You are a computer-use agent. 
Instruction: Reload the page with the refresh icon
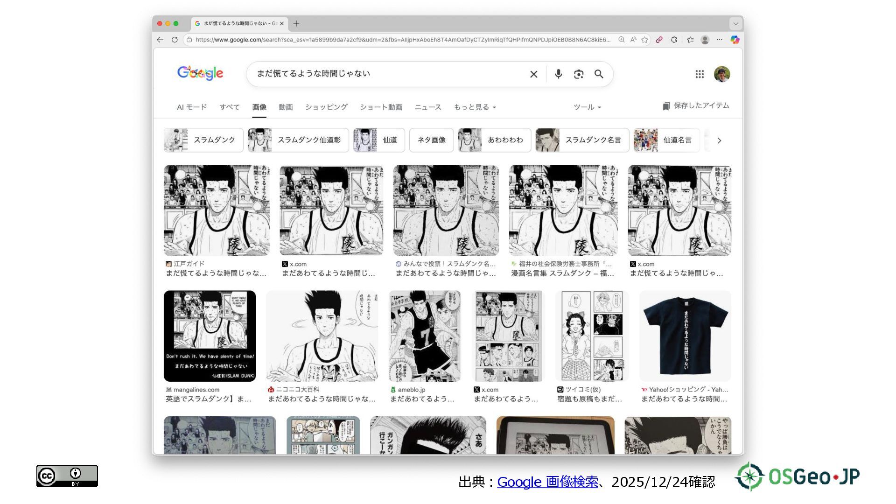175,40
